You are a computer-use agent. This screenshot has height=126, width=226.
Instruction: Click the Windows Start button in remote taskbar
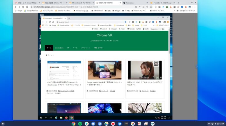pyautogui.click(x=41, y=118)
